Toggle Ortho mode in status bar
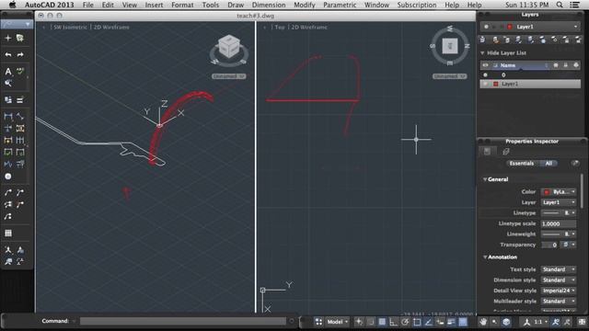589x331 pixels. [393, 322]
